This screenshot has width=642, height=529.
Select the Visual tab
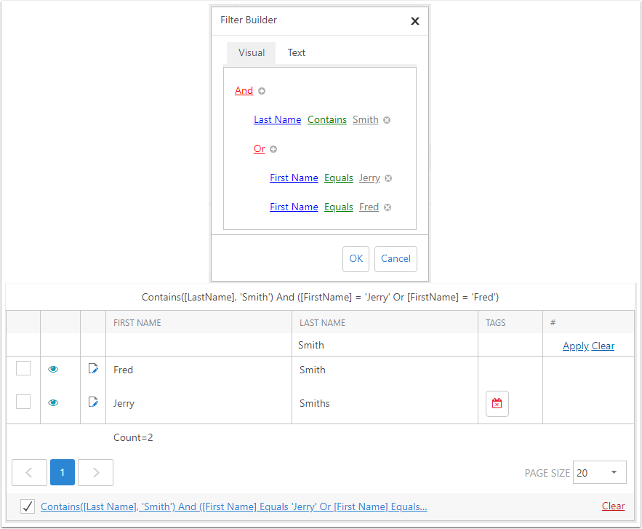[252, 53]
